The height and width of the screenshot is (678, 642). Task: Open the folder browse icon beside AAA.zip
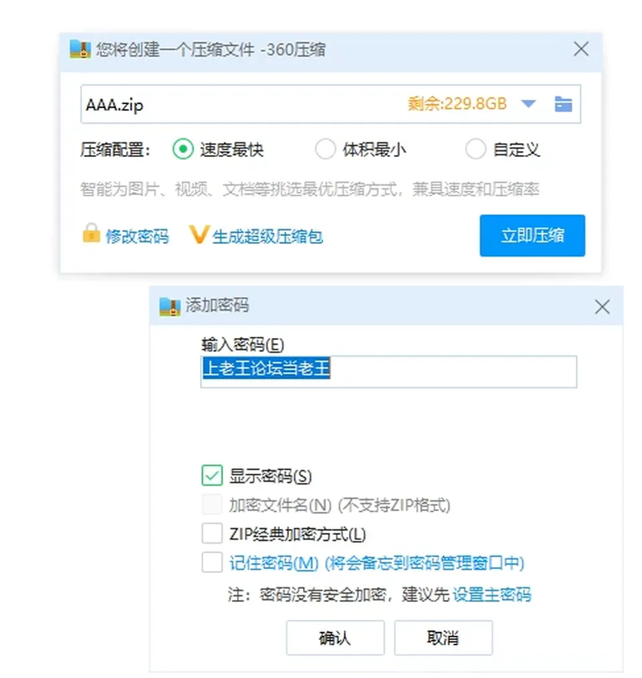563,104
